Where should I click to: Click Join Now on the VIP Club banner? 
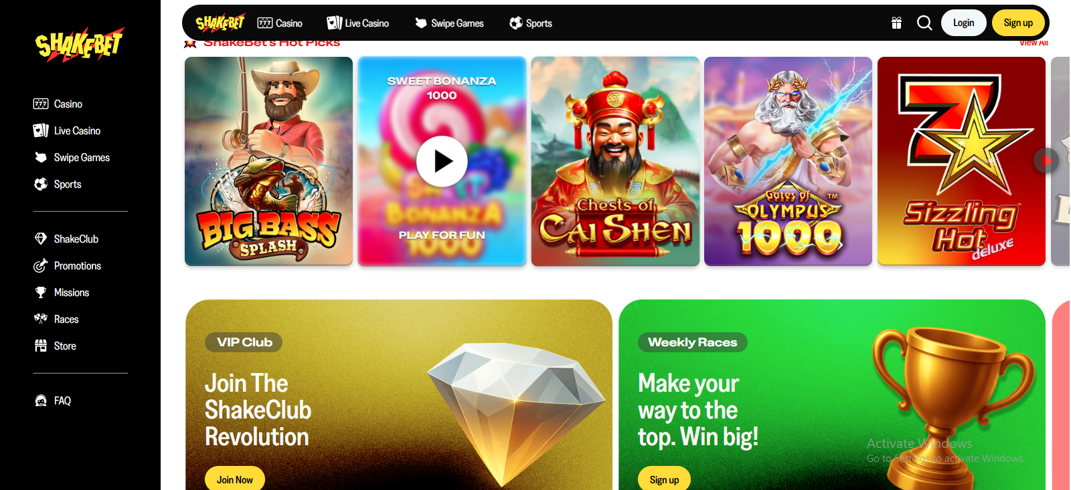coord(234,479)
